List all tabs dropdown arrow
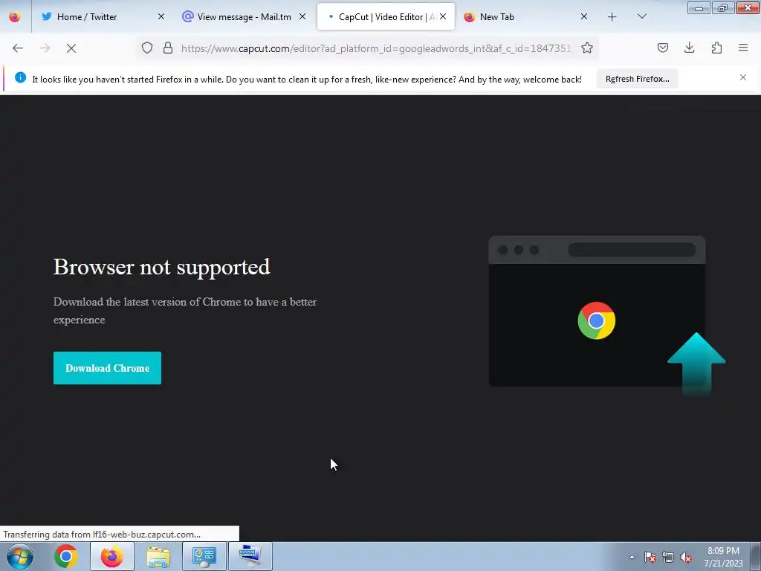The width and height of the screenshot is (761, 571). (x=641, y=16)
